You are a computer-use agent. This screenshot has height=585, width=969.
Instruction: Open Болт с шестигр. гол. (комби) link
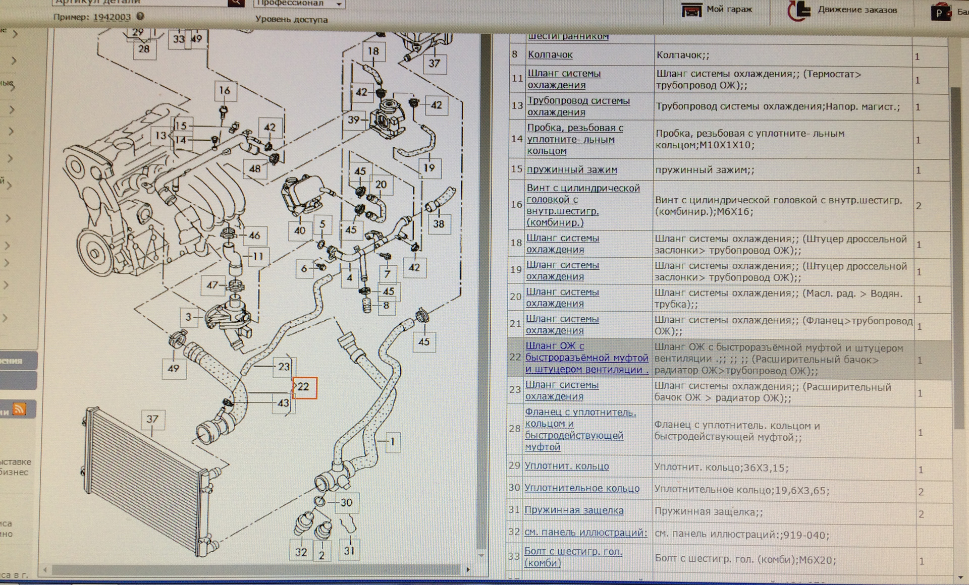click(x=573, y=557)
